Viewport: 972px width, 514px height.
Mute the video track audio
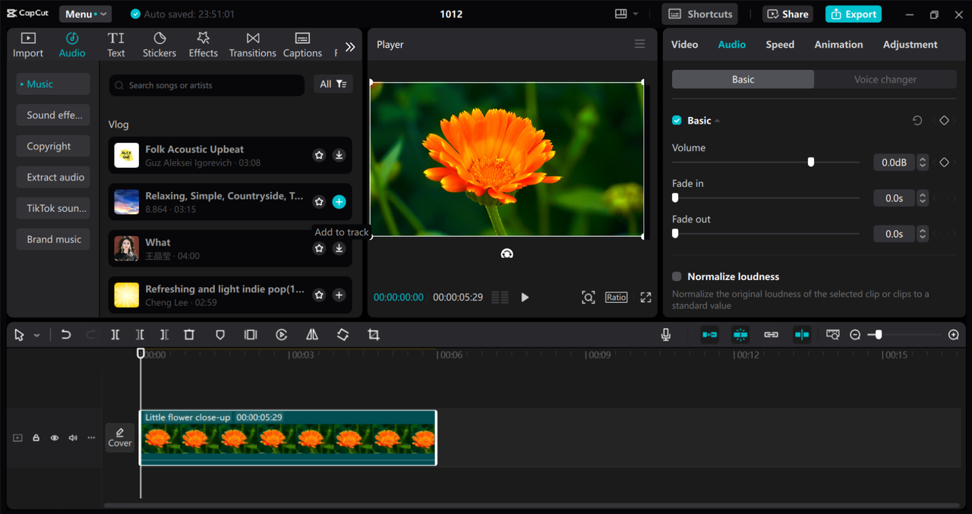[x=73, y=438]
